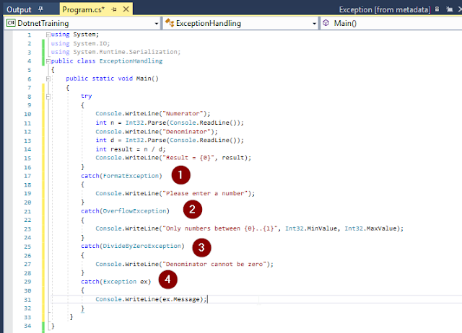Collapse the Main() method outline

48,79
